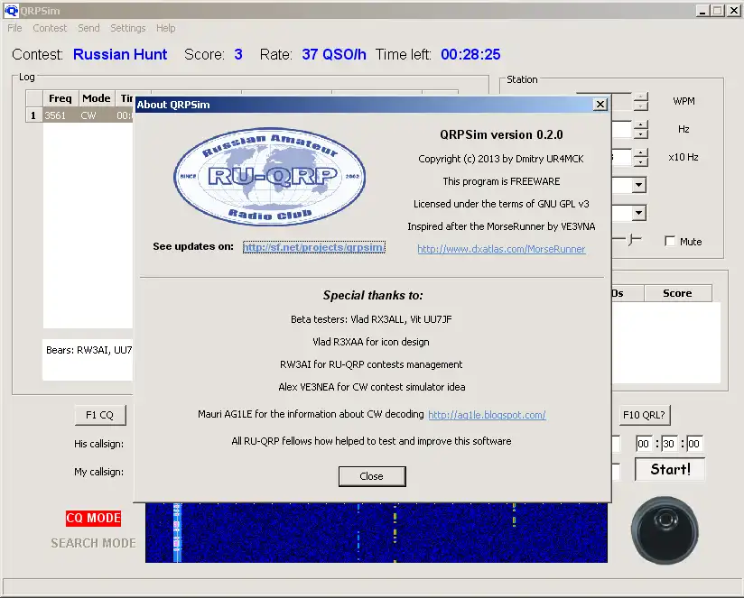The image size is (744, 598).
Task: Close the About QRPSim dialog
Action: pyautogui.click(x=372, y=476)
